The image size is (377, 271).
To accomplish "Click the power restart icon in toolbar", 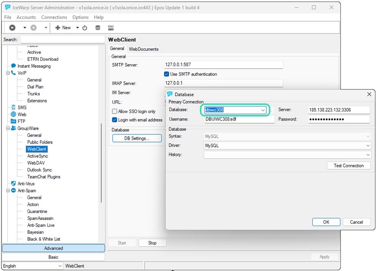I will click(85, 28).
